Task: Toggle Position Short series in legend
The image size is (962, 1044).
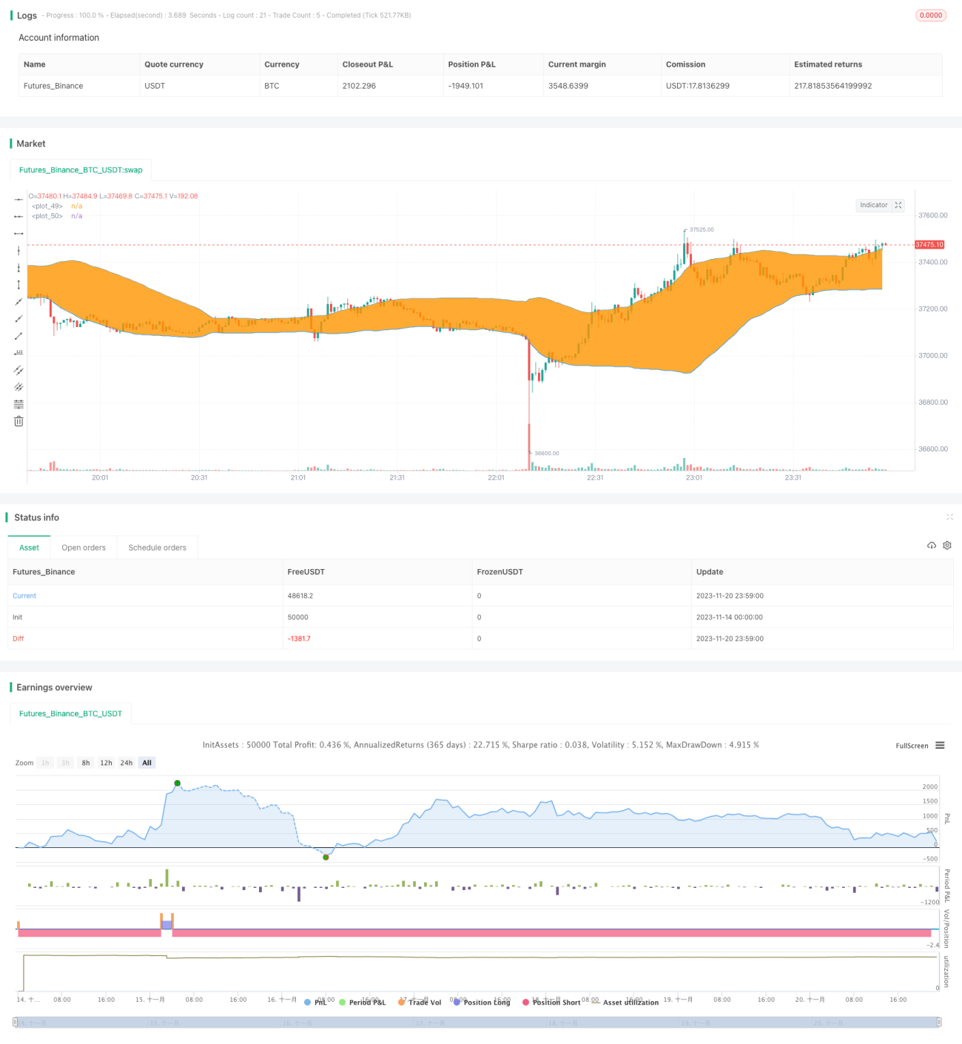Action: pos(551,1003)
